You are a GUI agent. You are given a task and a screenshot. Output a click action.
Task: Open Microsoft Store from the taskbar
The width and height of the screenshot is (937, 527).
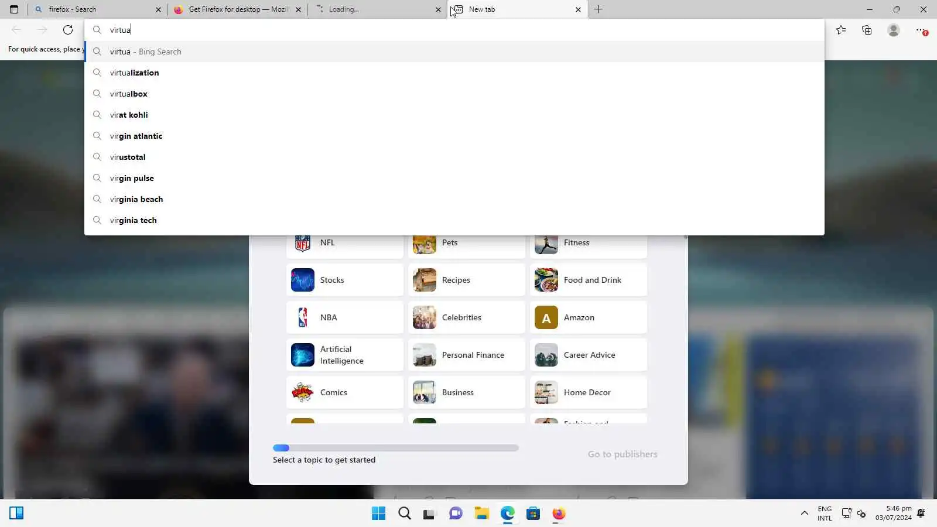(533, 514)
